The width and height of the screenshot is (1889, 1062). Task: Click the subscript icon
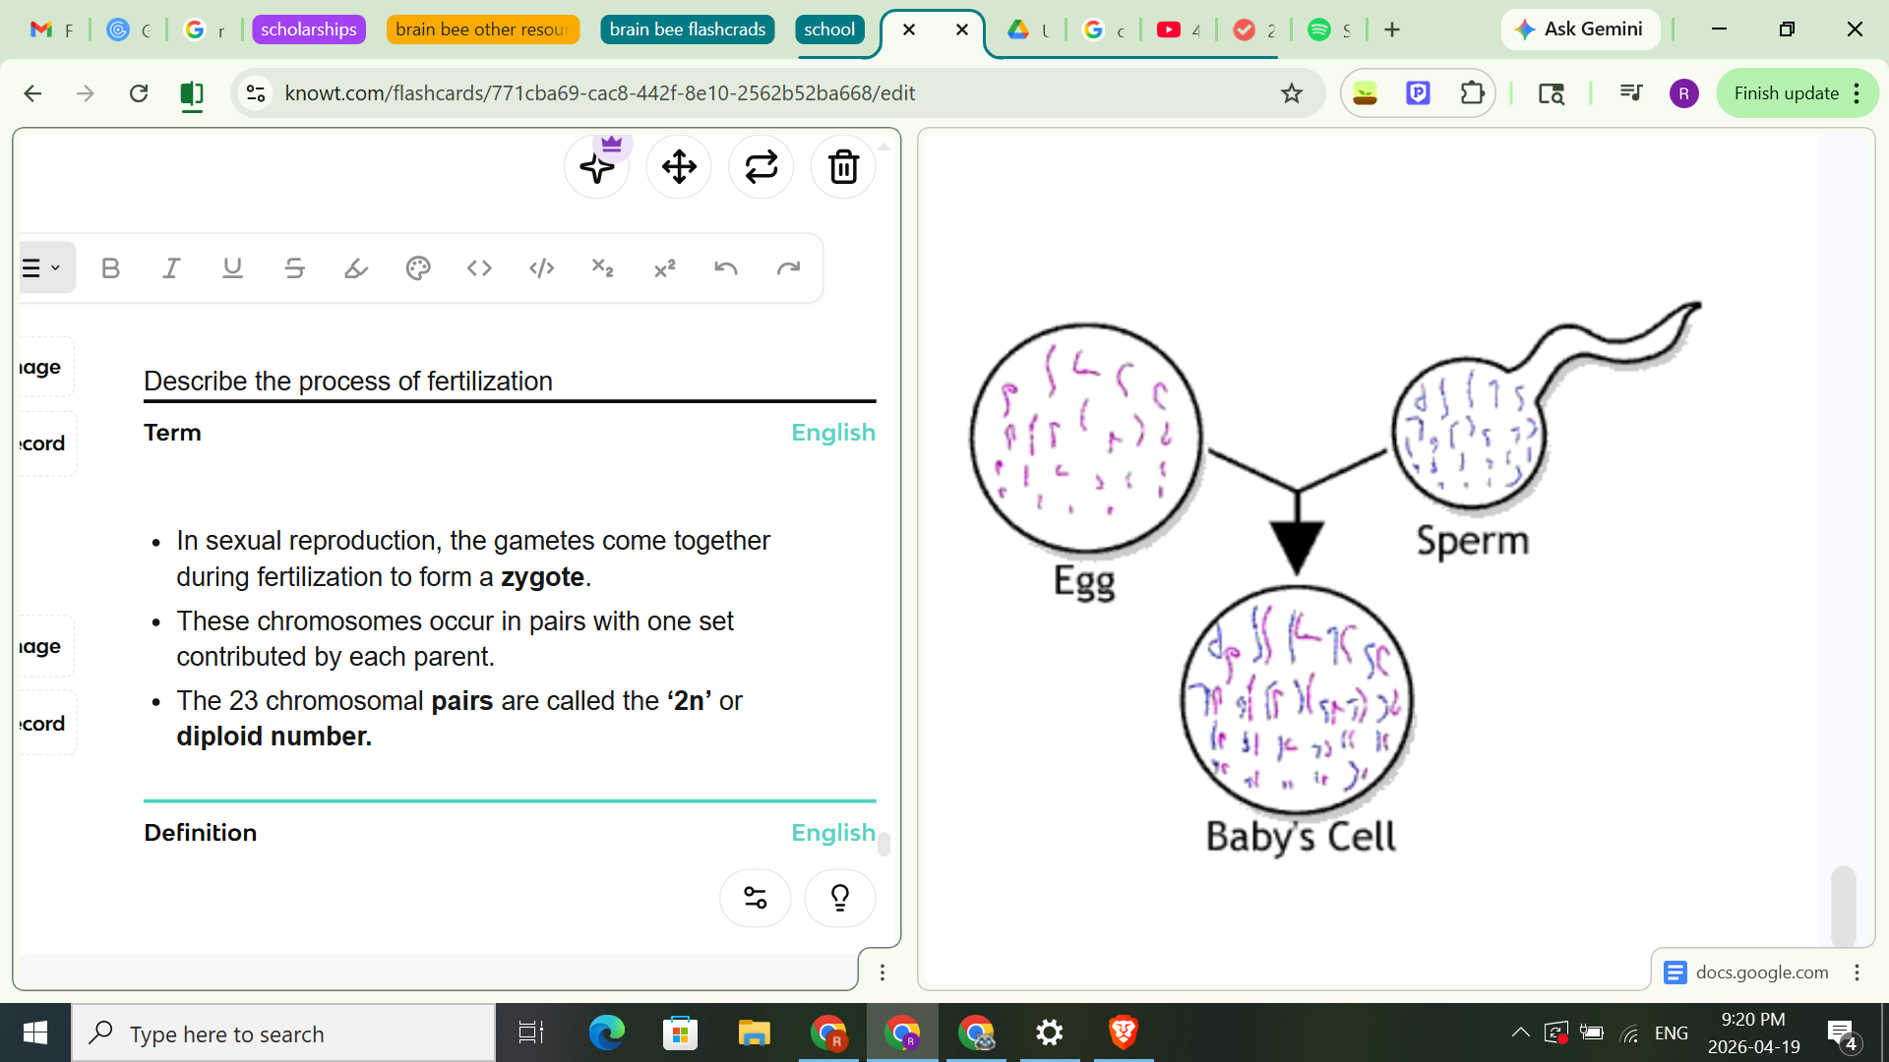pyautogui.click(x=601, y=267)
